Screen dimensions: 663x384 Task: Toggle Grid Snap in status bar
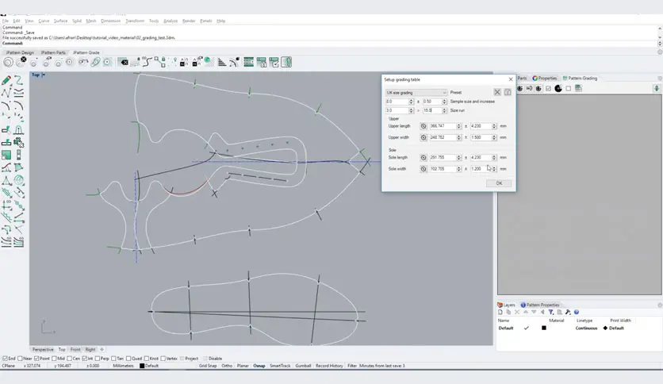coord(208,366)
